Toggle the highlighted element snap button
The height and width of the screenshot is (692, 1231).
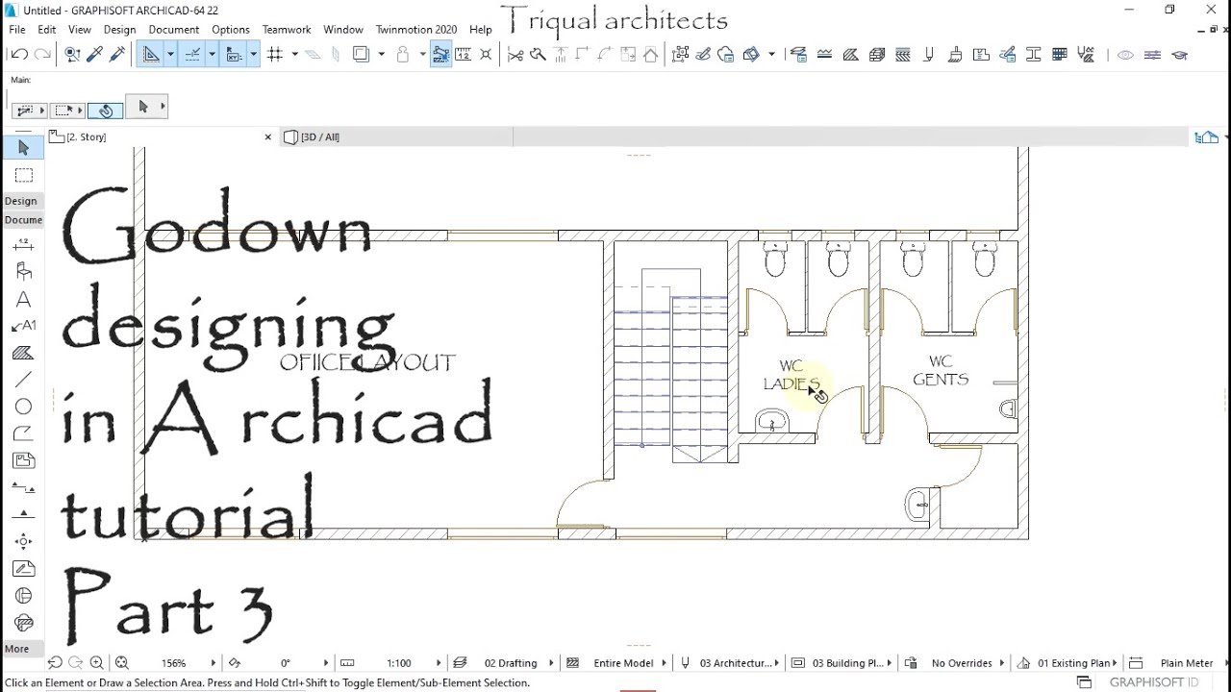click(x=440, y=55)
